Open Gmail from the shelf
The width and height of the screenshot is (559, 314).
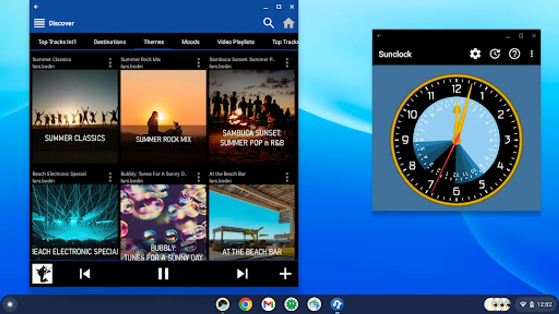(x=268, y=304)
